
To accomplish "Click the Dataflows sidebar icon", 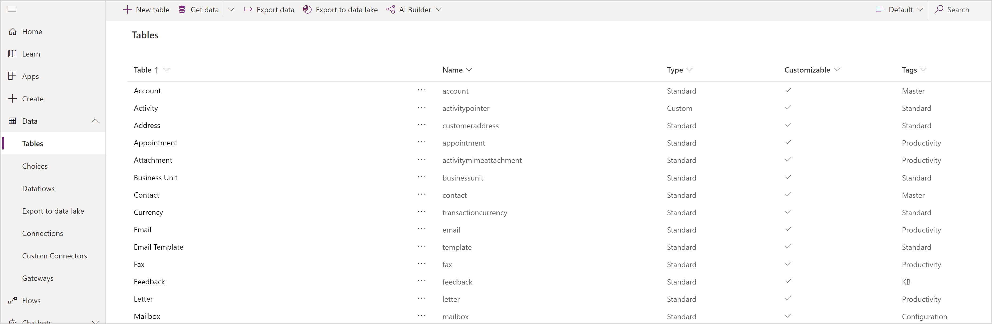I will tap(38, 188).
